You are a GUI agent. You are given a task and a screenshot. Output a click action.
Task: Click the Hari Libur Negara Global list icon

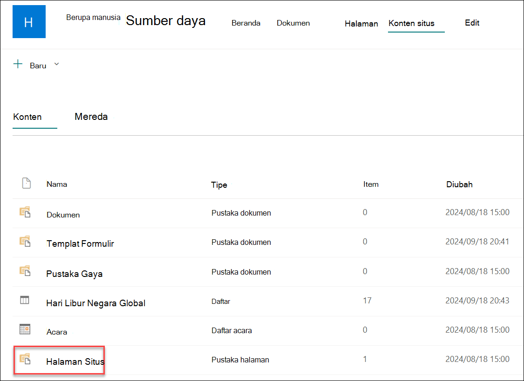coord(25,300)
